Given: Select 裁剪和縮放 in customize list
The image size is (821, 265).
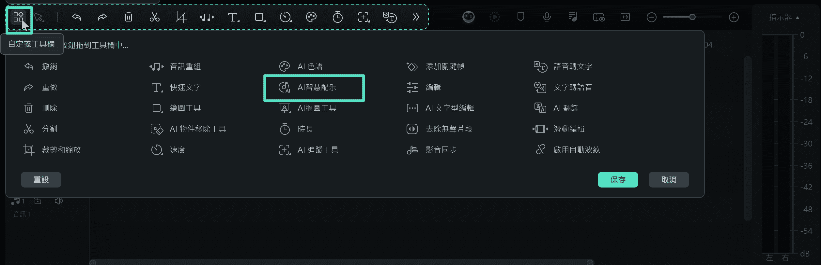Looking at the screenshot, I should pos(52,150).
